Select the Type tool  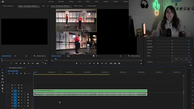2,91
